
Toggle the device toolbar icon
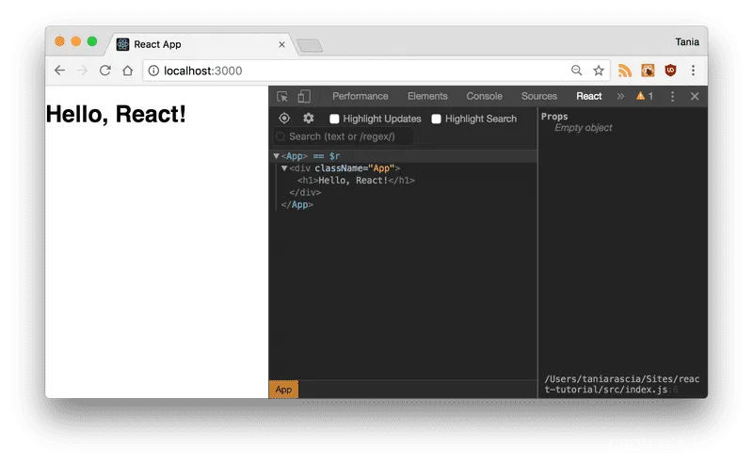pos(304,97)
